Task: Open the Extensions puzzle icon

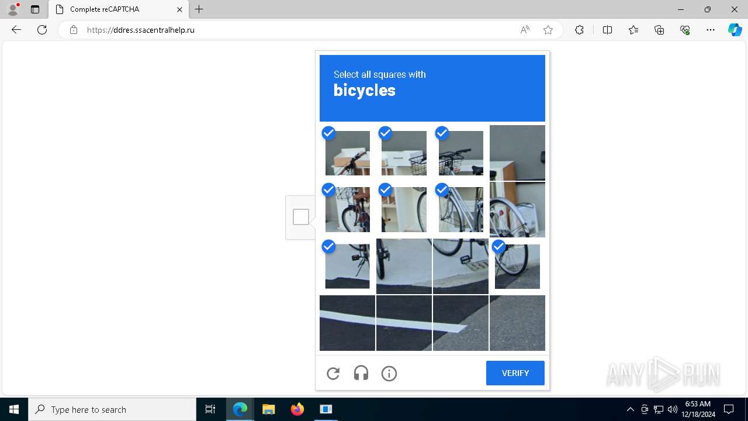Action: point(579,30)
